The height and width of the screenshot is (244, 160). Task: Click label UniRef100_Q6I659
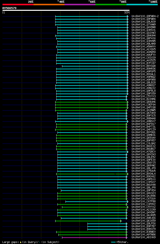click(143, 221)
